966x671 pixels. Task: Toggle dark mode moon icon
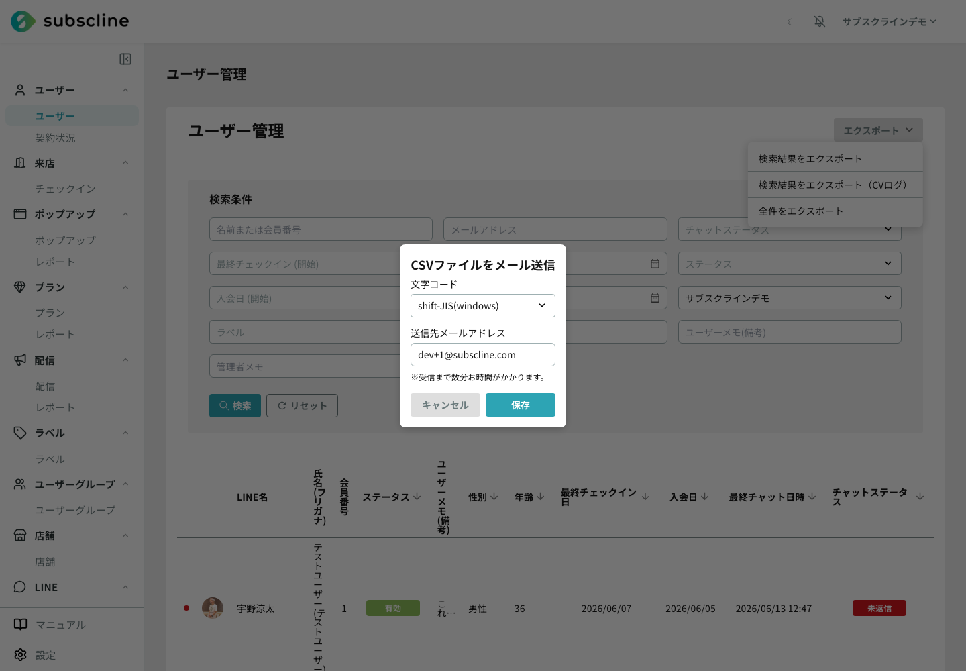(790, 21)
